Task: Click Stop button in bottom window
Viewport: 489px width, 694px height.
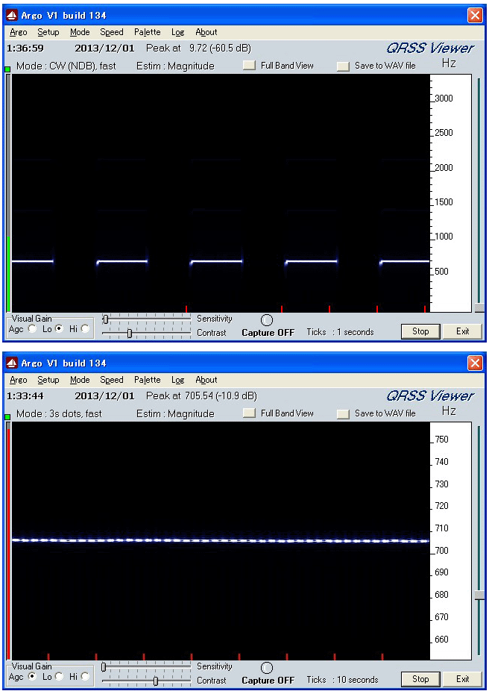Action: point(420,679)
